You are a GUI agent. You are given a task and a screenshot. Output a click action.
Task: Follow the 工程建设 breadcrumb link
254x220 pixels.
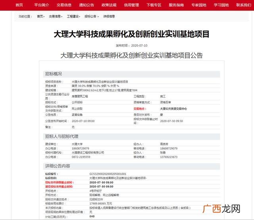[73, 16]
